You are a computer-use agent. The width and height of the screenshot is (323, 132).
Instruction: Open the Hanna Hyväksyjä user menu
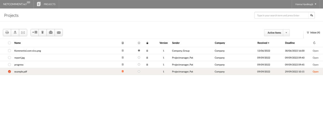pyautogui.click(x=306, y=4)
